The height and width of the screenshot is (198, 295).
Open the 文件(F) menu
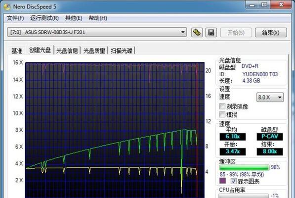click(15, 18)
